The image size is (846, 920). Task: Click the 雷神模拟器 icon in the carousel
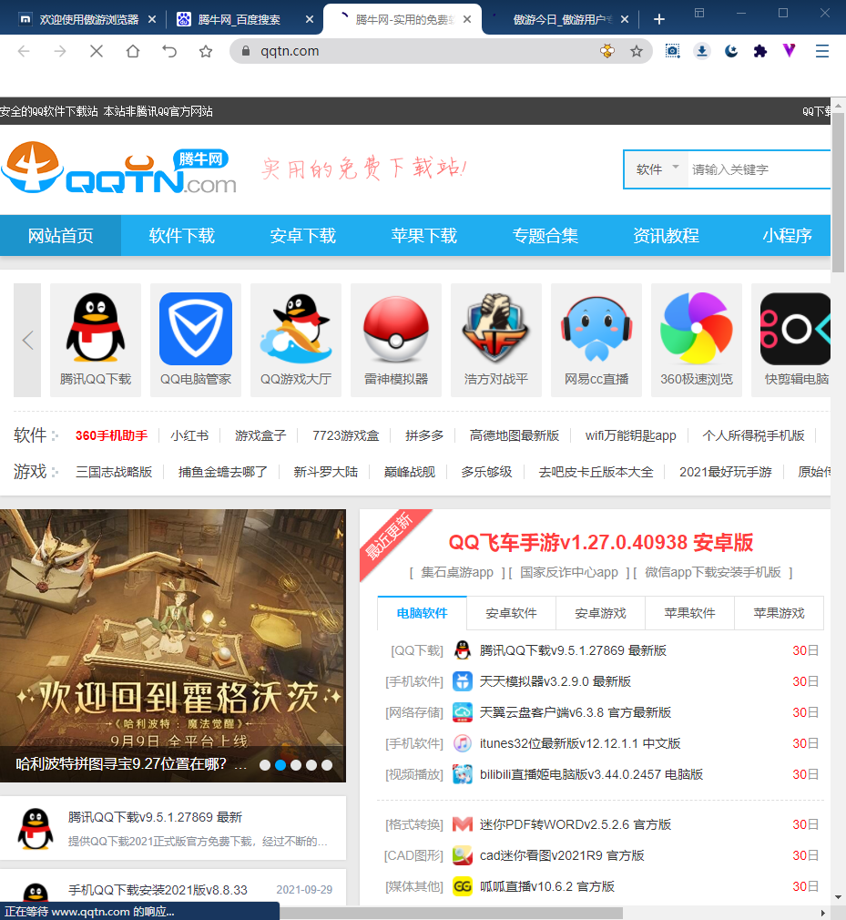click(396, 328)
